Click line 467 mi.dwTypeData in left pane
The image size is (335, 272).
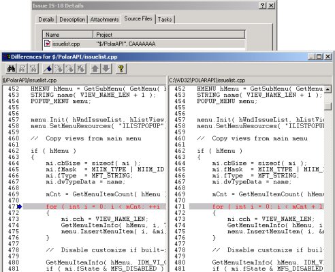[85, 182]
